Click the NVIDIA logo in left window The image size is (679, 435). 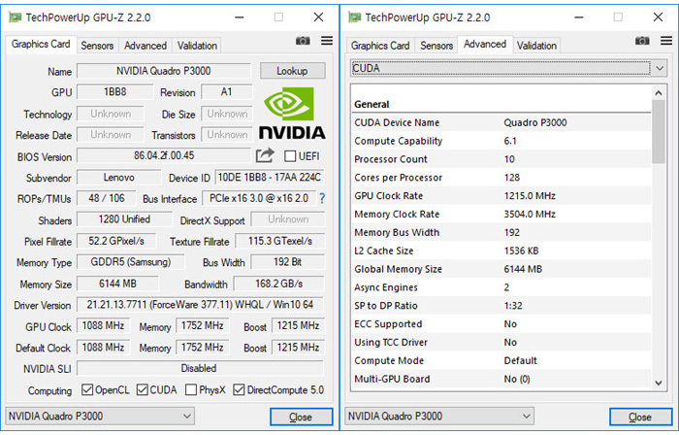tap(292, 114)
